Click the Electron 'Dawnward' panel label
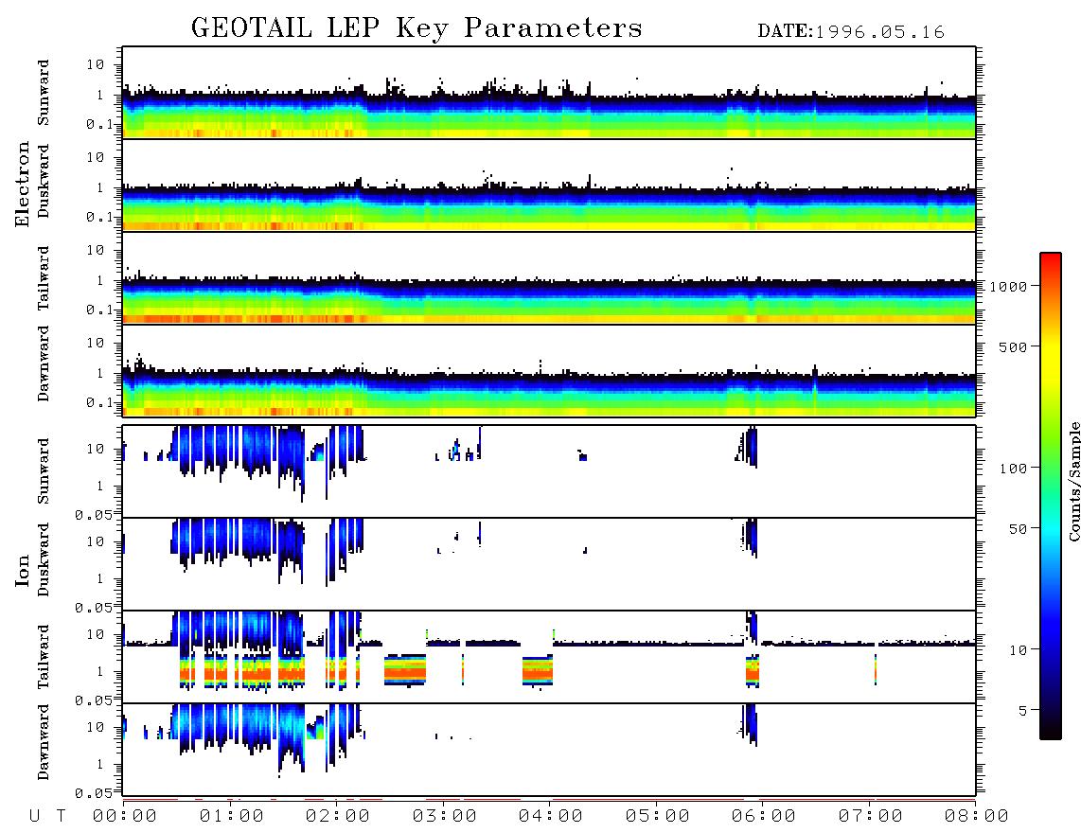The height and width of the screenshot is (833, 1081). coord(43,363)
